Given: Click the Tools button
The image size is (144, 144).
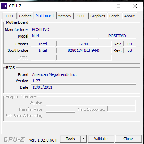Looking at the screenshot, I should (70, 139).
